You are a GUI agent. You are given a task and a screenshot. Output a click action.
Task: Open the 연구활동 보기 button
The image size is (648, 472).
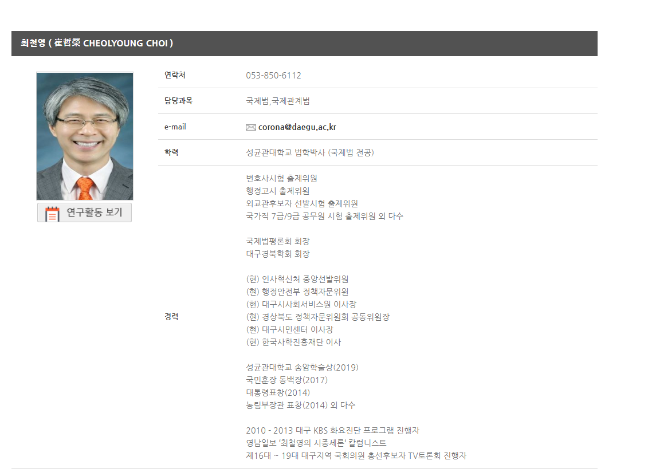tap(85, 213)
